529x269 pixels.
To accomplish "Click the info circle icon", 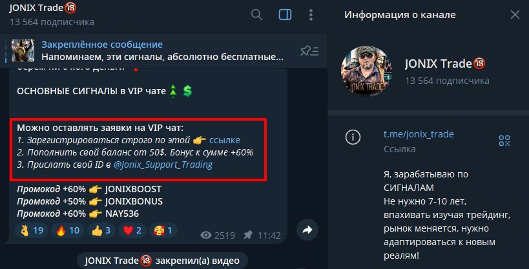I will click(x=353, y=137).
